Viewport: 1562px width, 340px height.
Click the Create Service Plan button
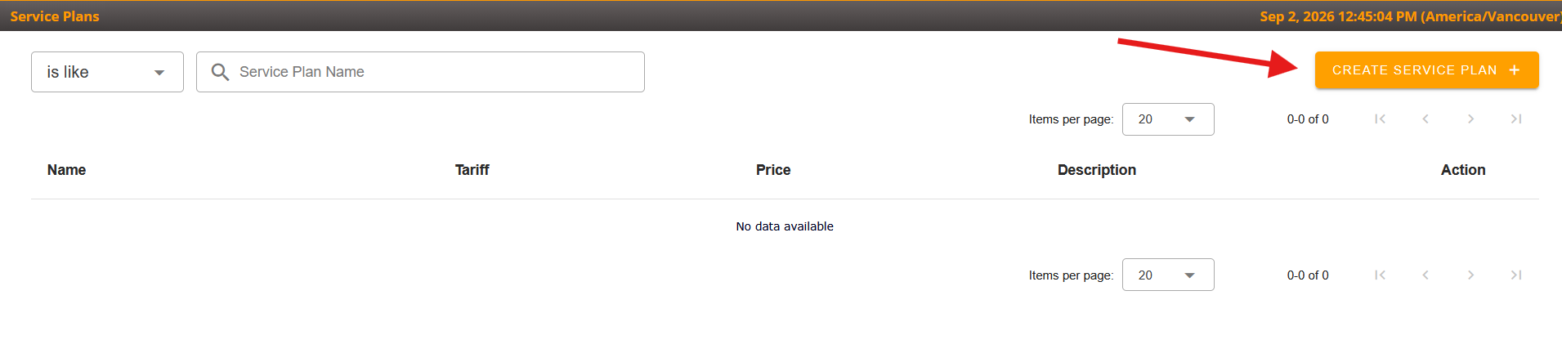point(1426,70)
